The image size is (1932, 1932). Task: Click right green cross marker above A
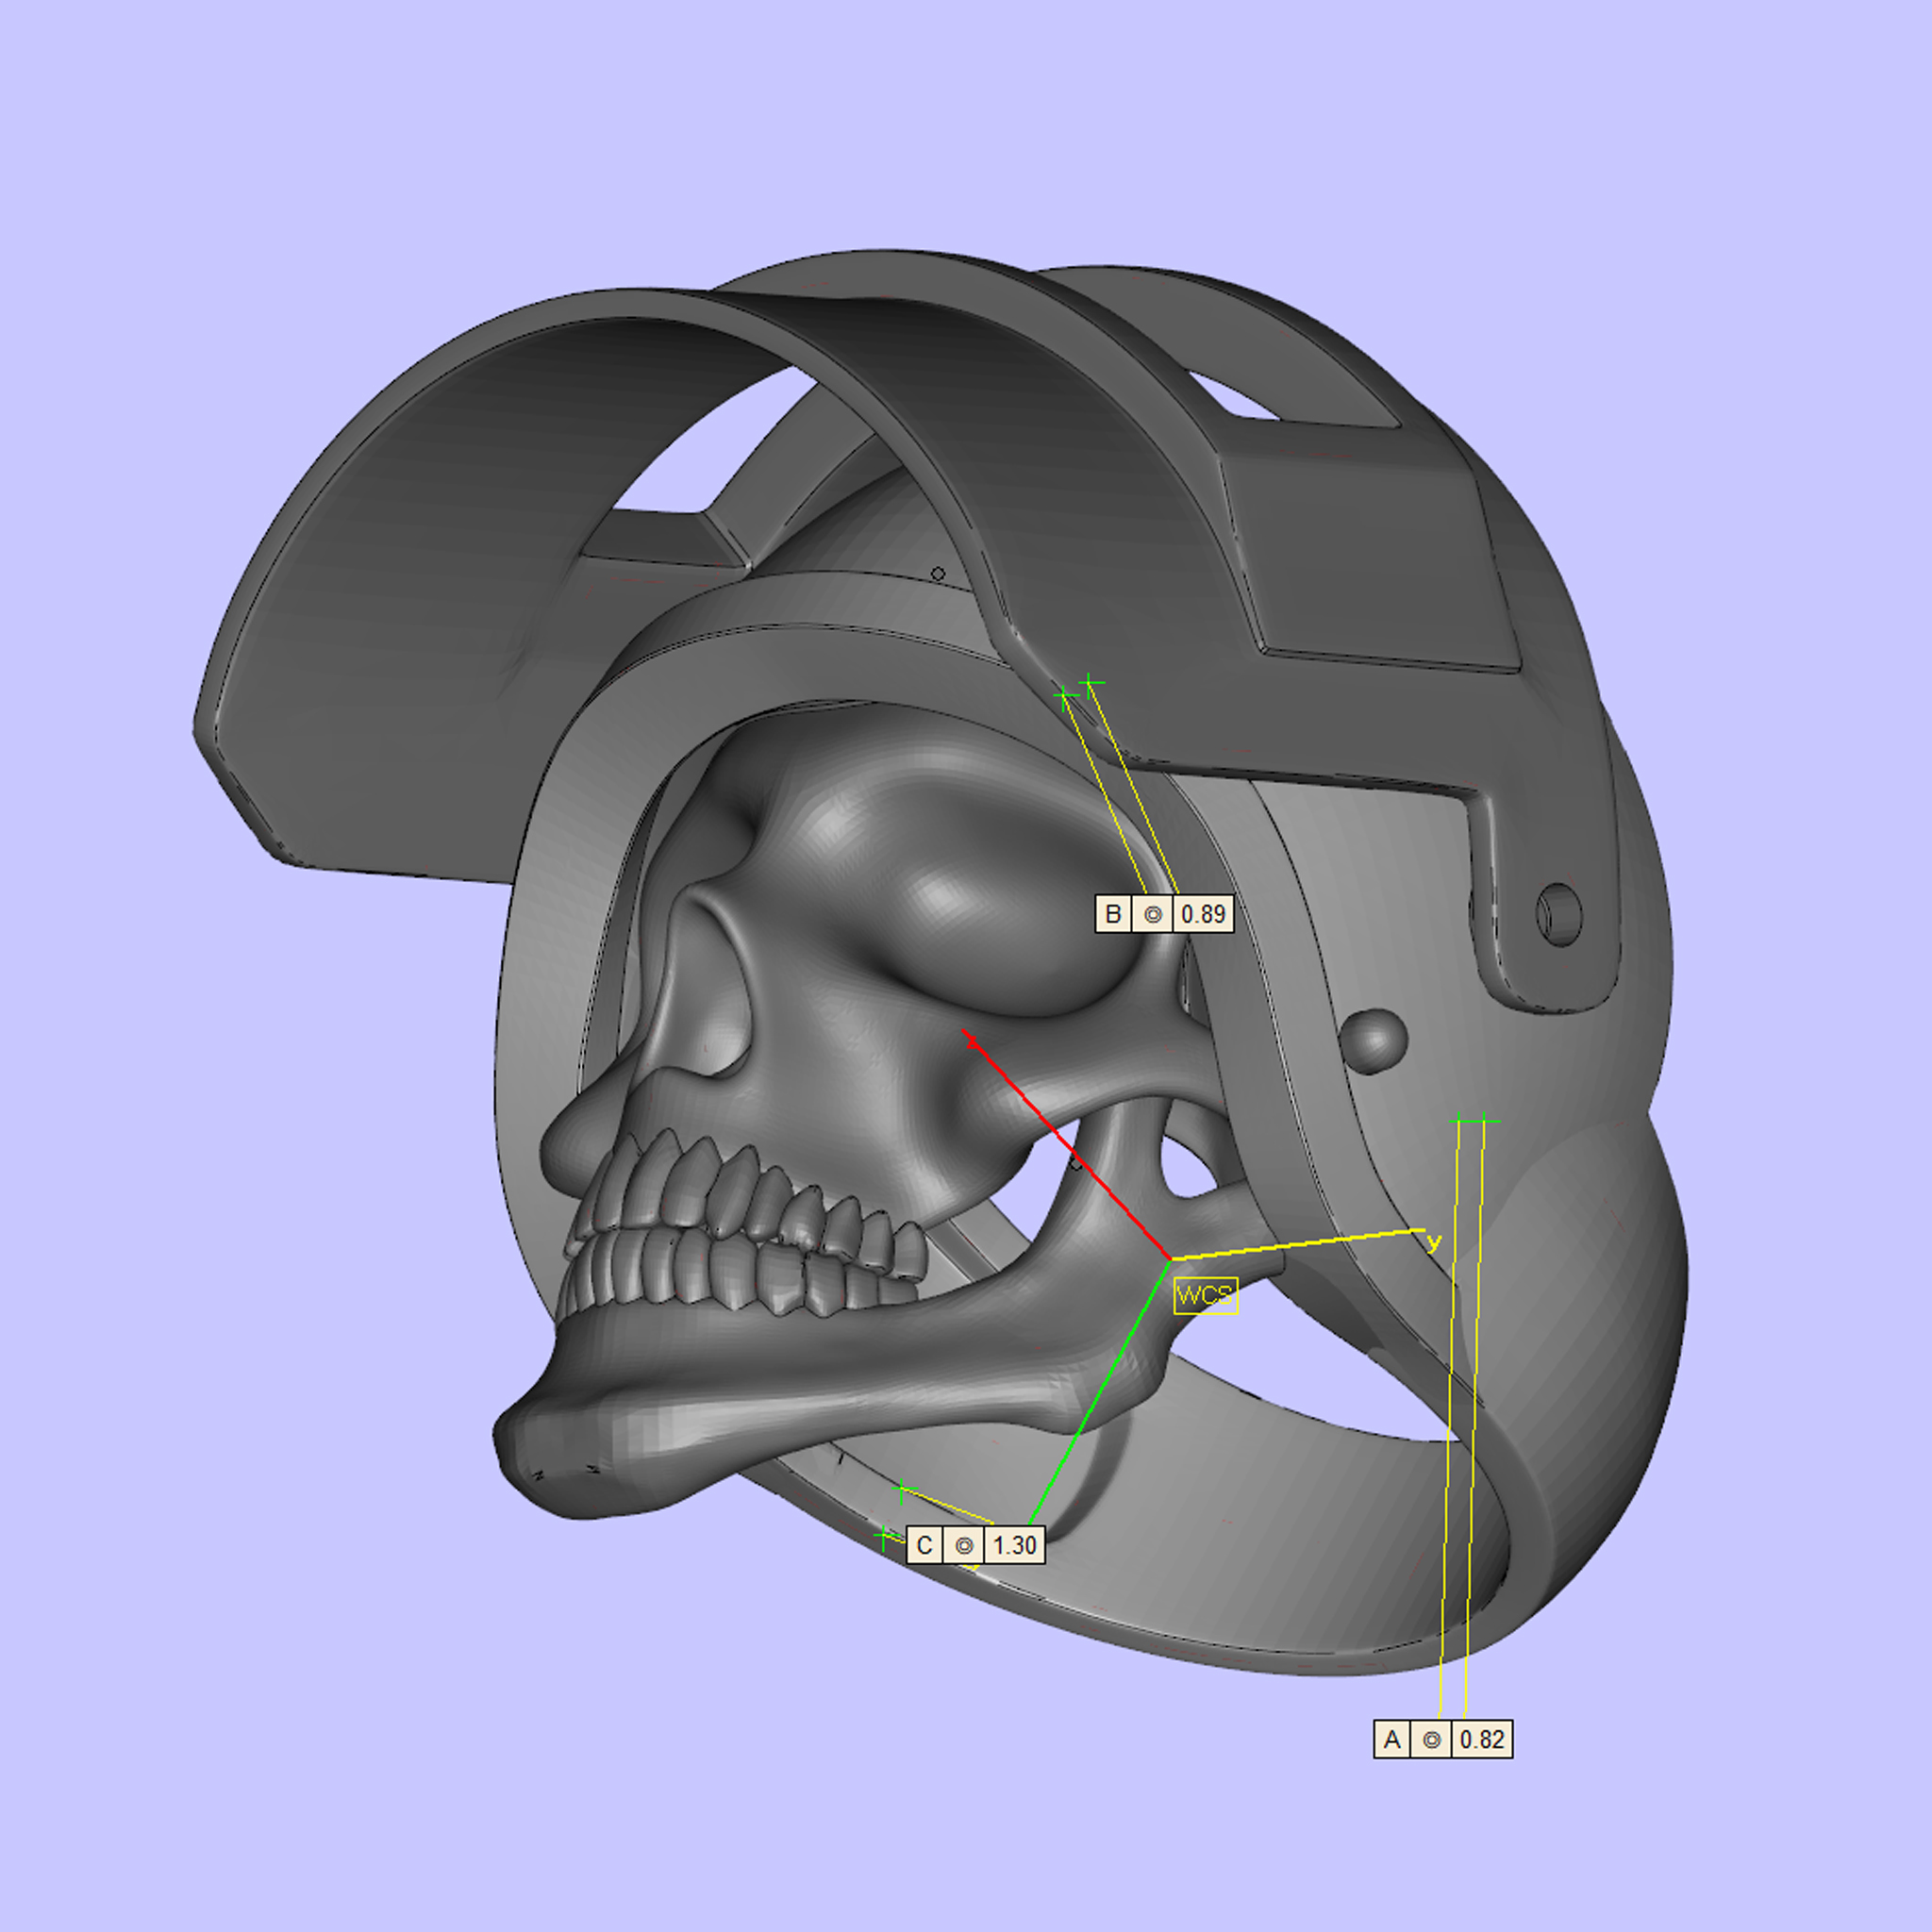(x=1484, y=1121)
